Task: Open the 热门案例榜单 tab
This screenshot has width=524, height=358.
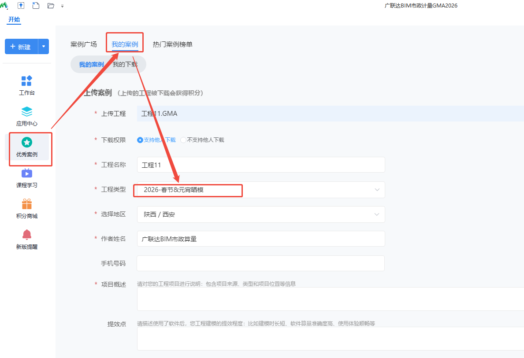Action: point(173,44)
